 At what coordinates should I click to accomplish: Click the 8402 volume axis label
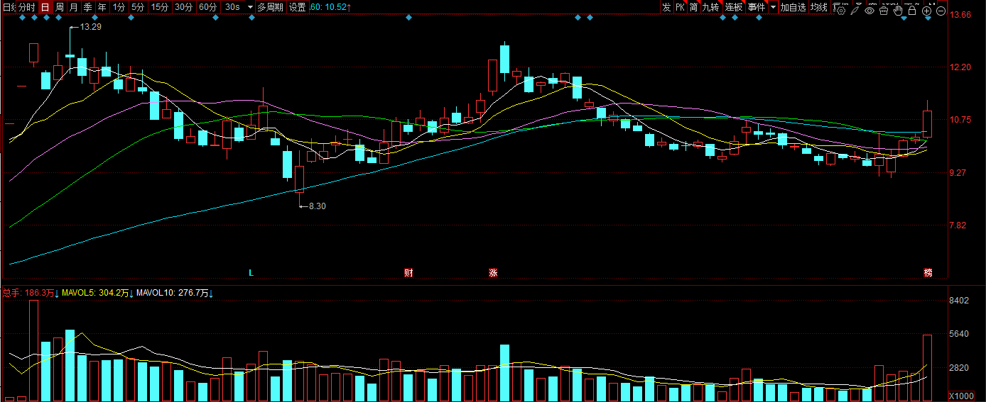coord(959,301)
